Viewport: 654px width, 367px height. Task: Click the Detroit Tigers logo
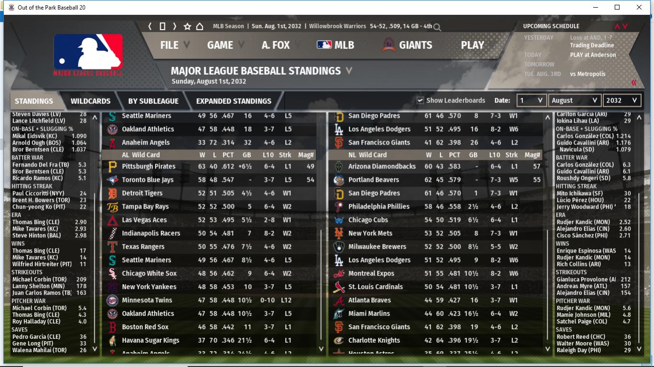[113, 193]
